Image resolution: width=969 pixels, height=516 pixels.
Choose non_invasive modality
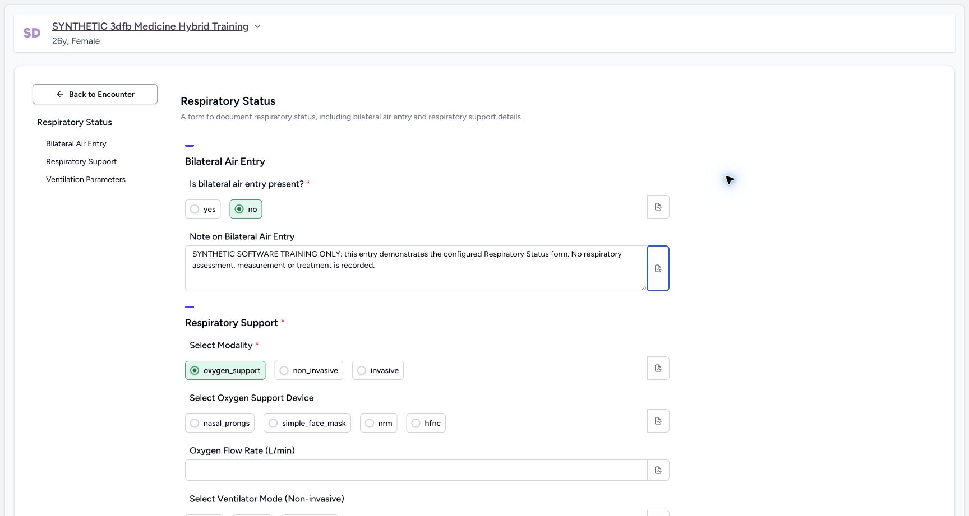click(308, 370)
